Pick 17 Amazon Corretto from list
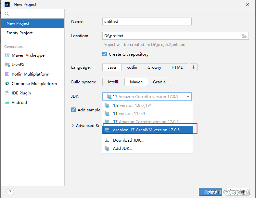 147,121
